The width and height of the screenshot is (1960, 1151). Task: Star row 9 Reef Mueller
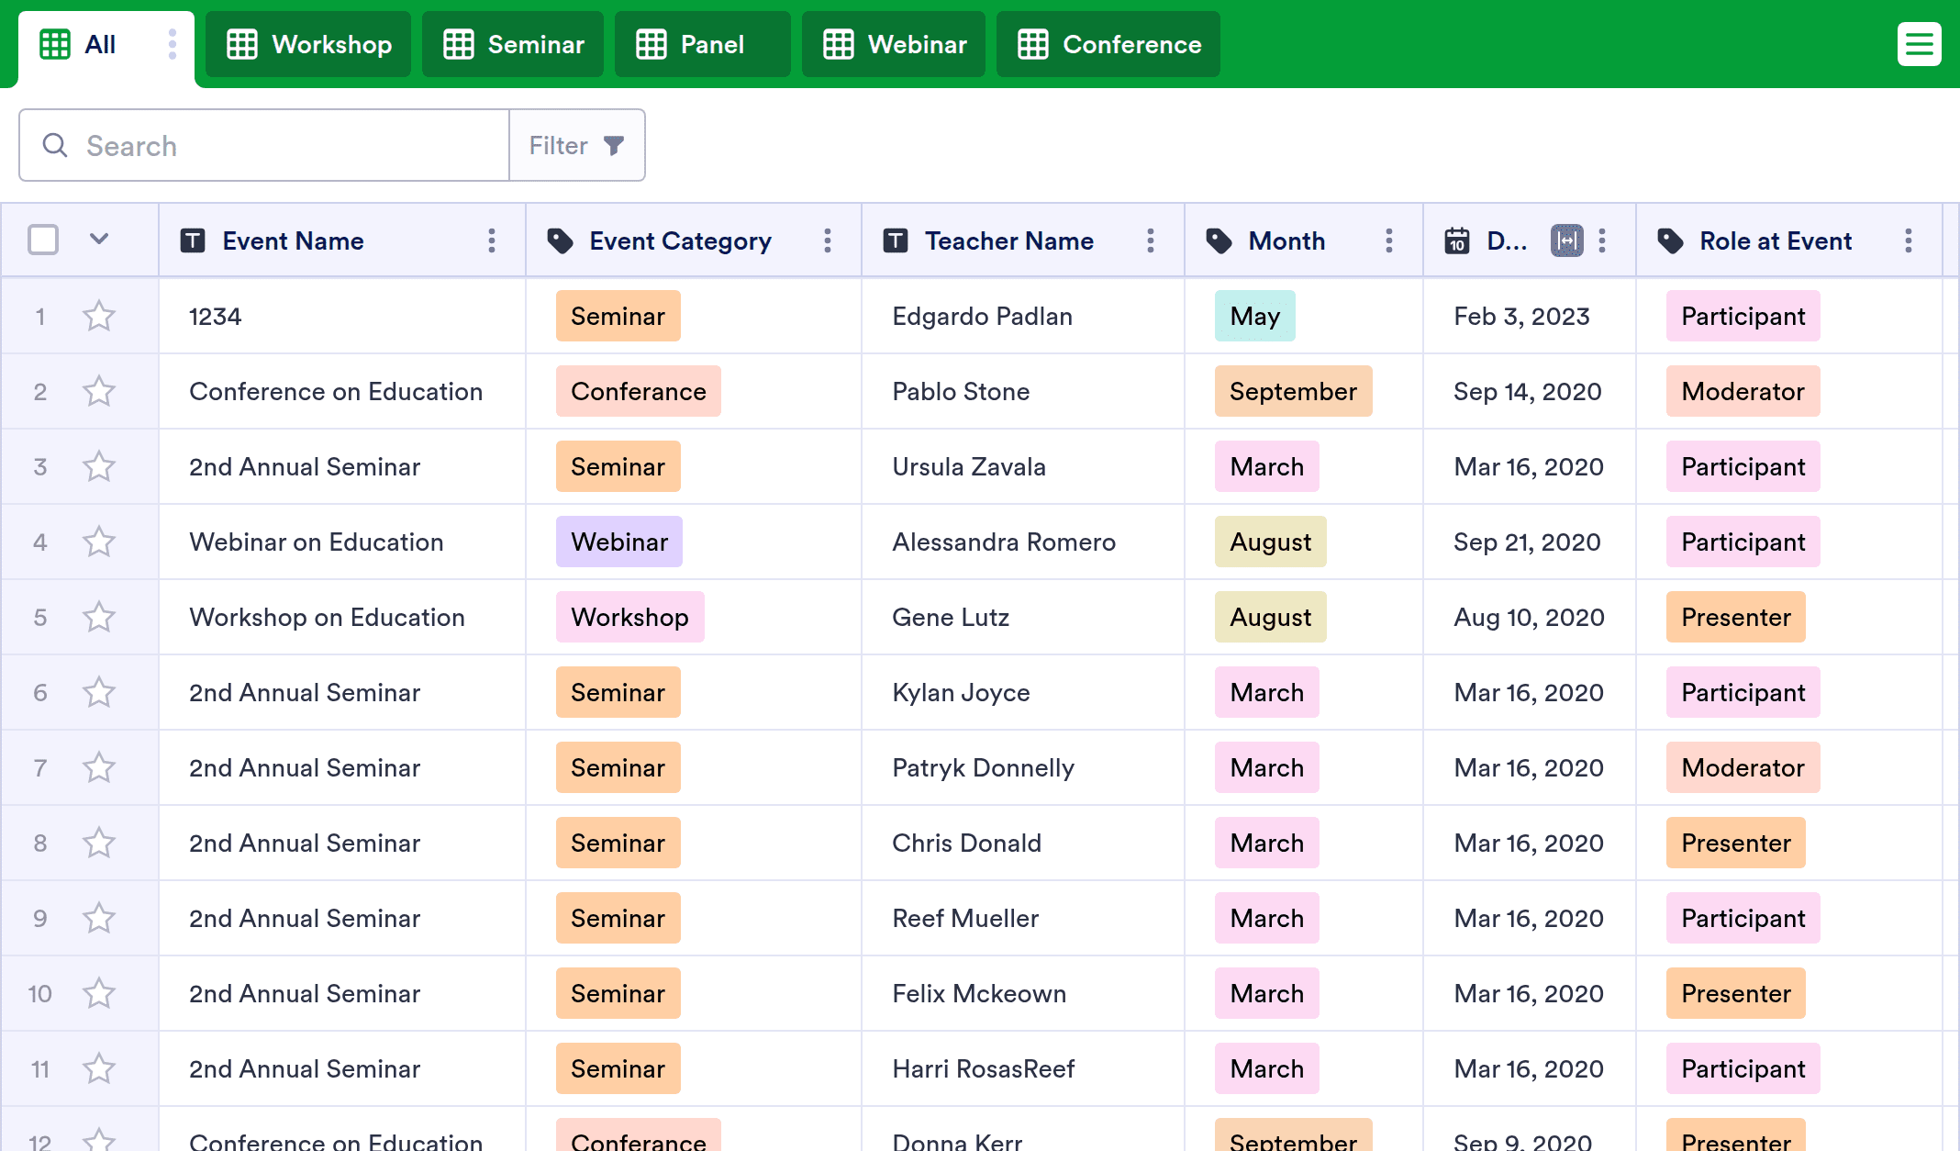click(x=99, y=918)
